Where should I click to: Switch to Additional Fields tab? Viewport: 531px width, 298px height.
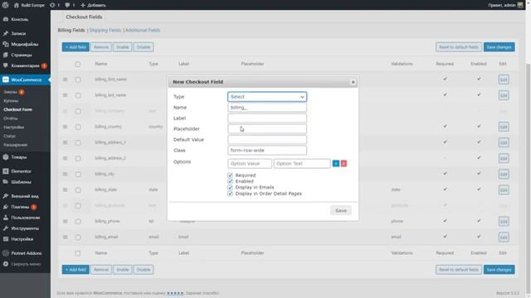[143, 30]
